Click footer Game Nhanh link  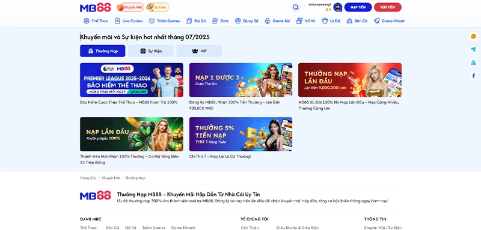point(183,228)
